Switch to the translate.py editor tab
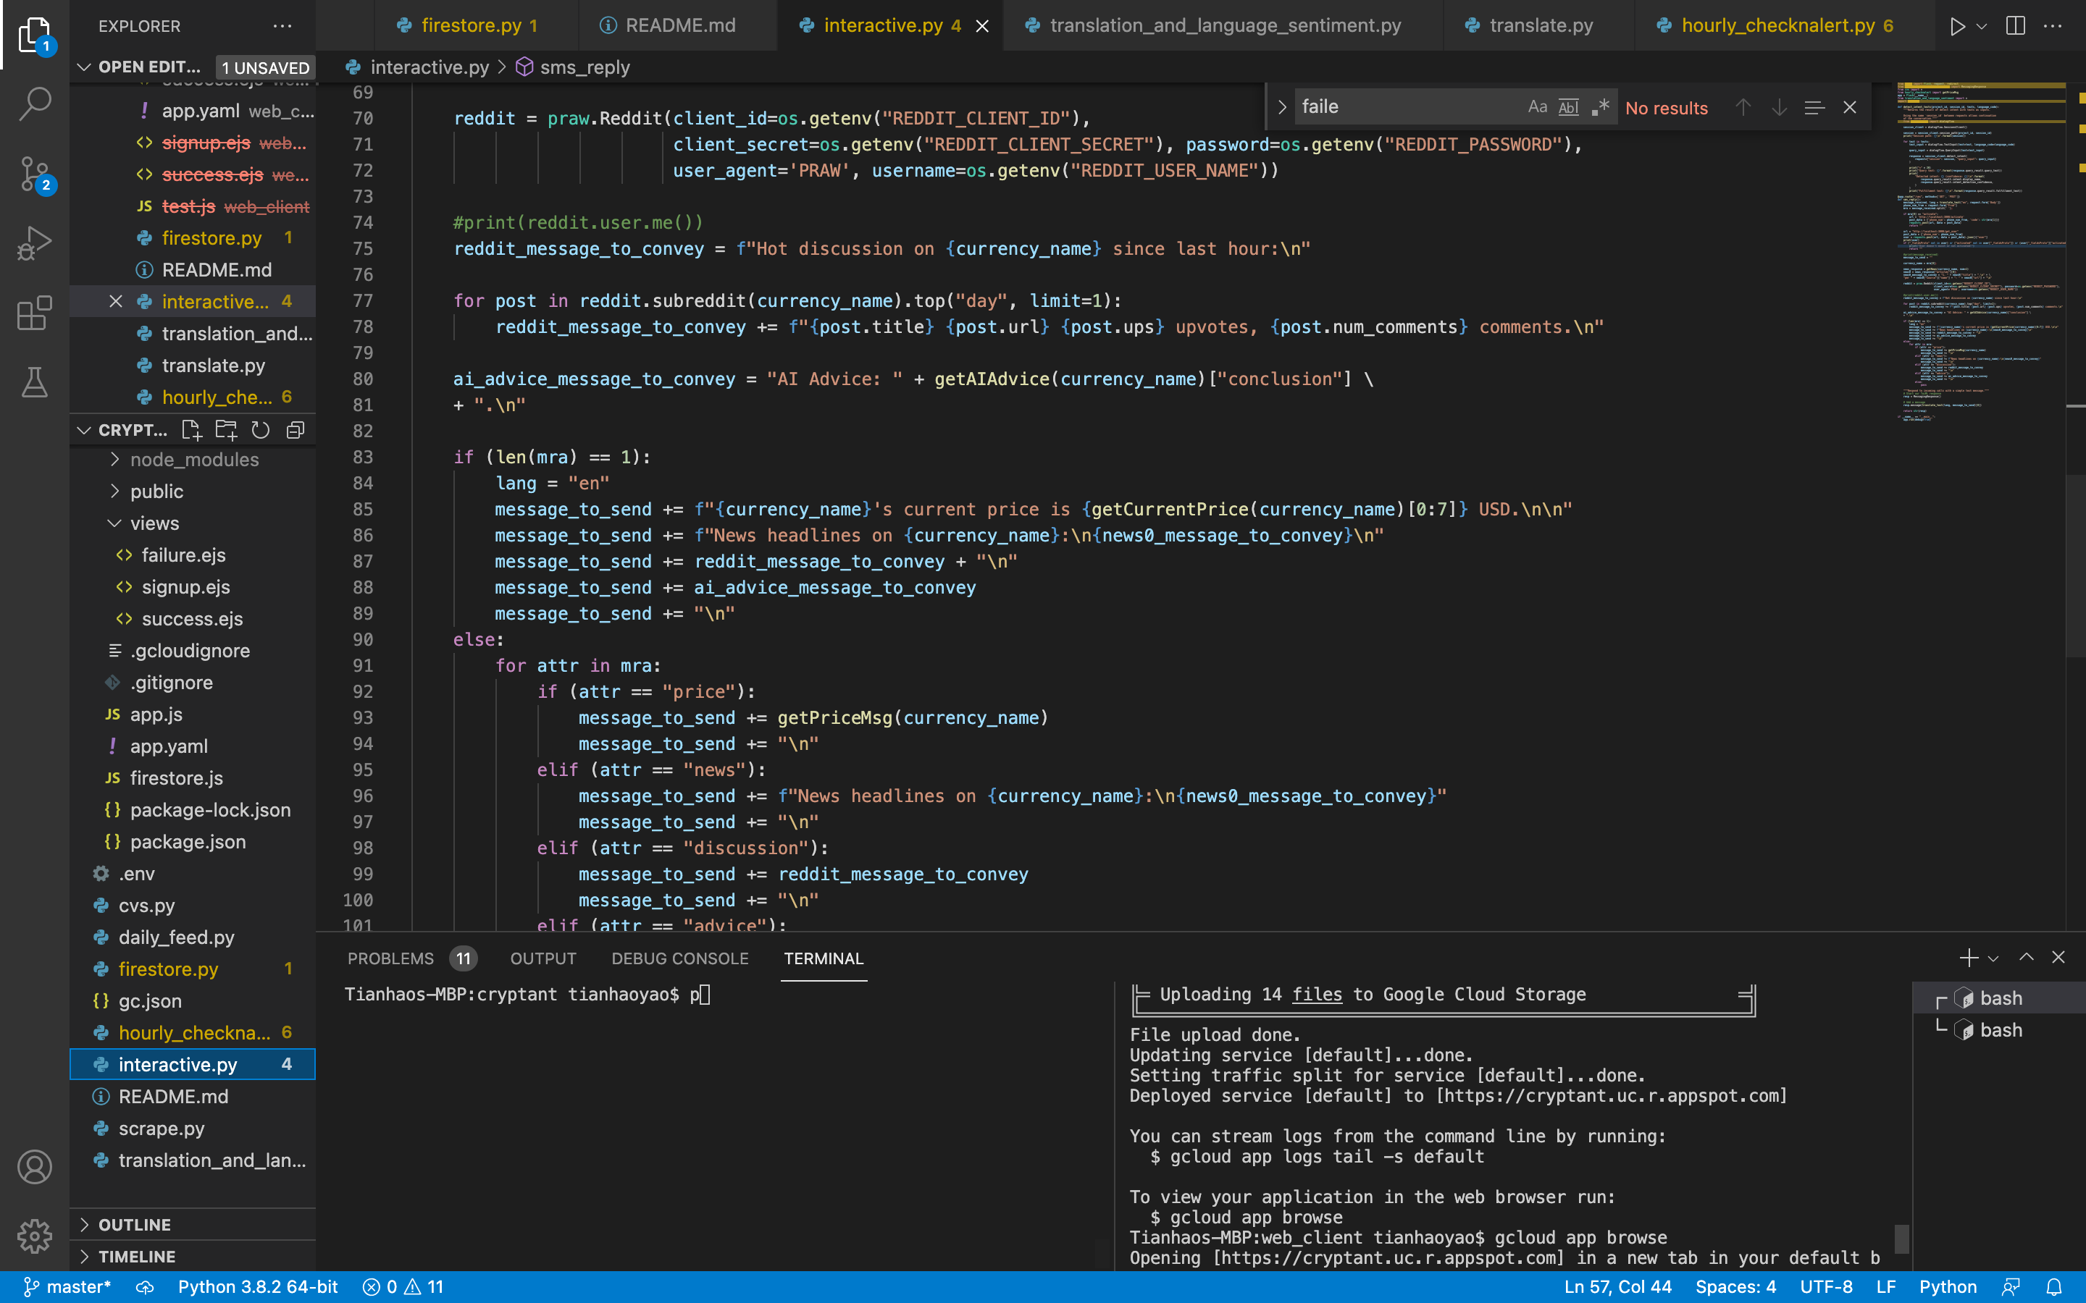 [x=1541, y=26]
